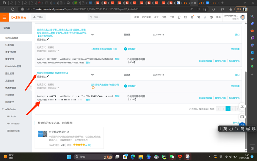
Task: Copy AppCode ebffbc29cb4d46af85a3634895d3a03a with 复制
Action: 88,63
